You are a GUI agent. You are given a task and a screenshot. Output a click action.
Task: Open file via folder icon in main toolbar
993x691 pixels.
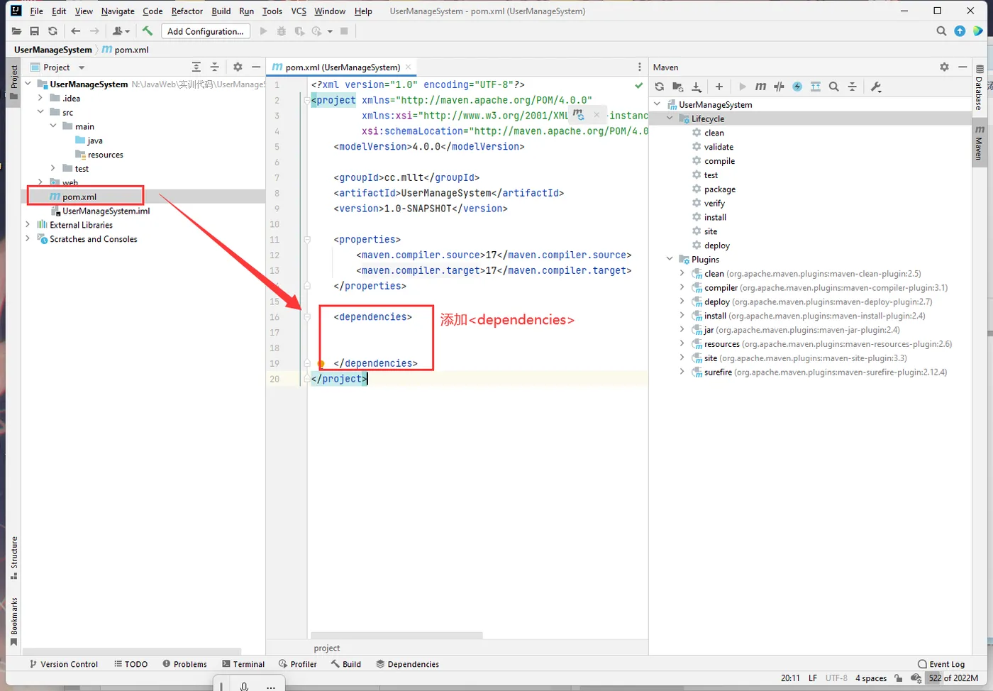pos(16,31)
